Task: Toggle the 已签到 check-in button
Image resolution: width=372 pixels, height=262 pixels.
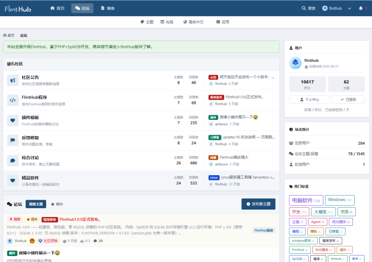Action: pyautogui.click(x=348, y=99)
